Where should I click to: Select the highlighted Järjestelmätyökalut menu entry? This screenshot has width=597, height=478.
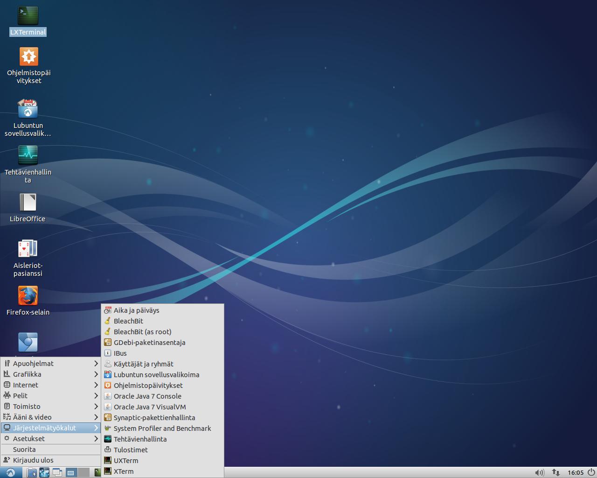coord(51,428)
